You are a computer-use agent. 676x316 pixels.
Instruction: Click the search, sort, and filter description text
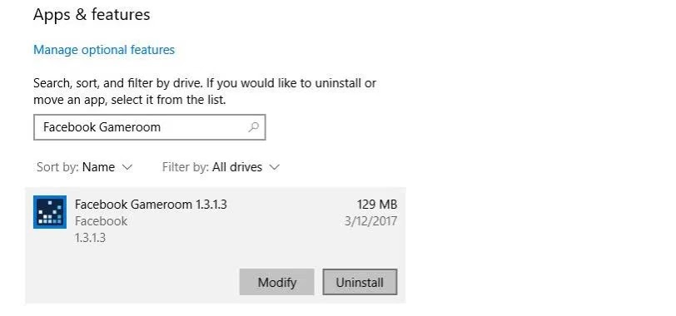tap(205, 91)
